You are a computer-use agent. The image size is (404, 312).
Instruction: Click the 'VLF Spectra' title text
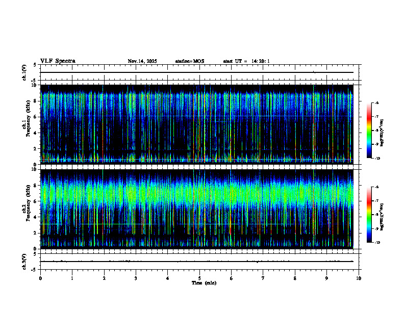click(58, 61)
